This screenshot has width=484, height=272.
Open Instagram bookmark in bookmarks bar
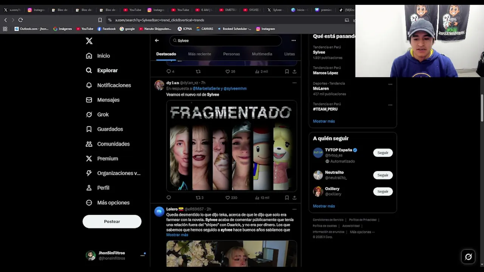265,29
